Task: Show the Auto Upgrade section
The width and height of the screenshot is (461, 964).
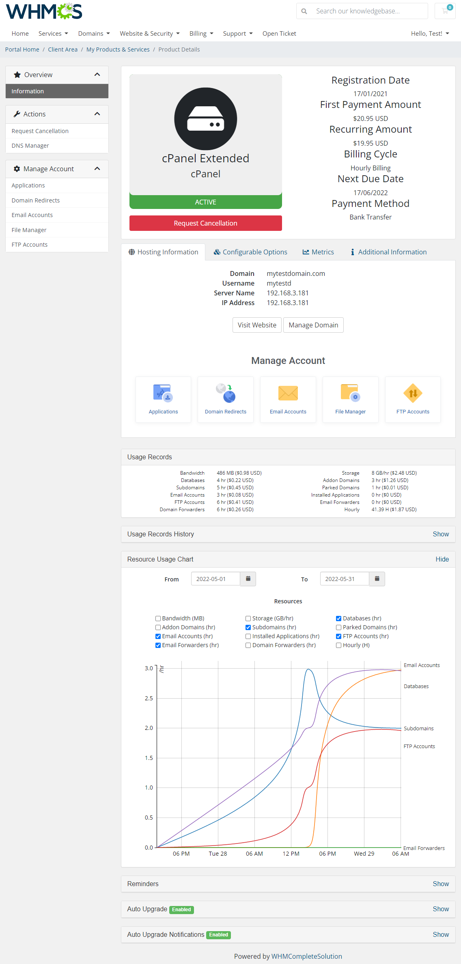Action: (441, 909)
